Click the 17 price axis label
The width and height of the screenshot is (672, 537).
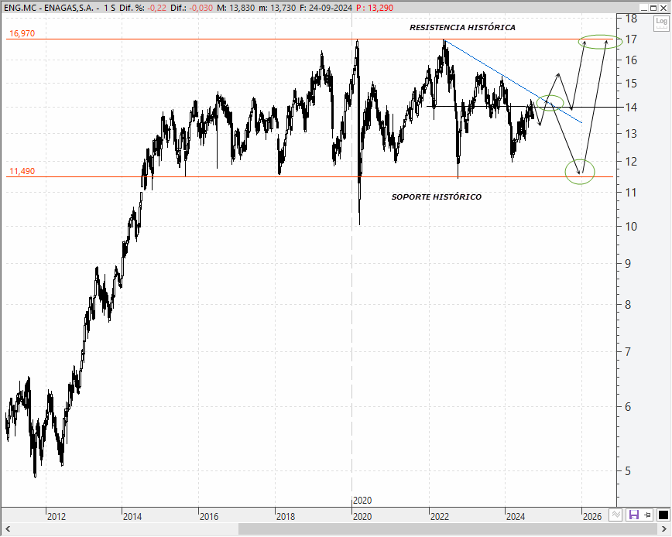pyautogui.click(x=631, y=39)
